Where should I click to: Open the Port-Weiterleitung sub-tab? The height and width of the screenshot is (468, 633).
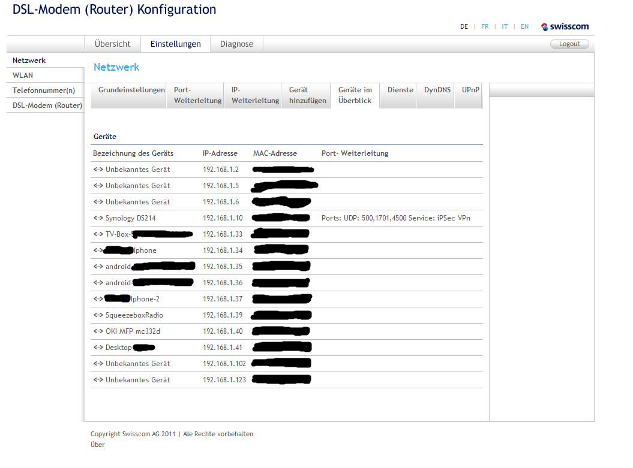pyautogui.click(x=197, y=95)
